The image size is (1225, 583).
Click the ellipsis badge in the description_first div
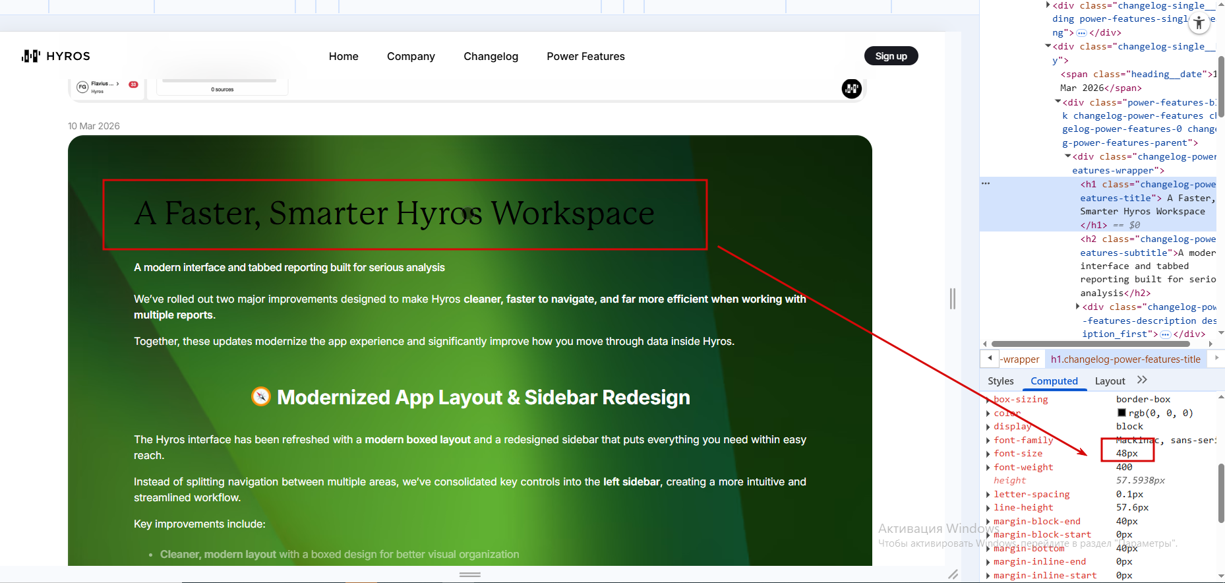(x=1166, y=334)
